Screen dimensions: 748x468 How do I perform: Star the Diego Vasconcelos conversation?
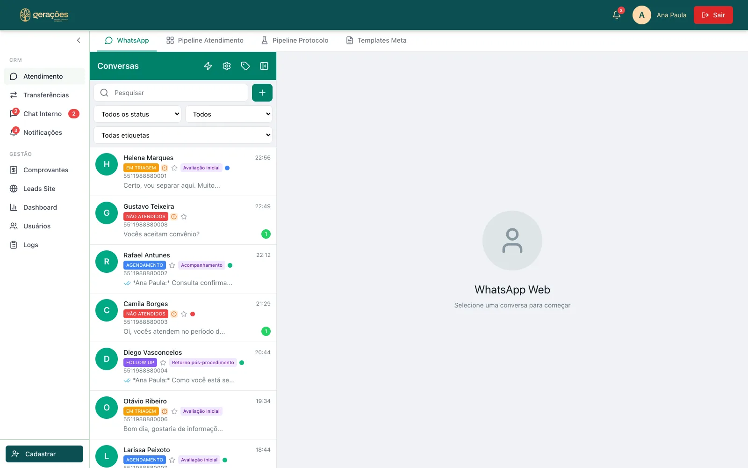coord(163,363)
